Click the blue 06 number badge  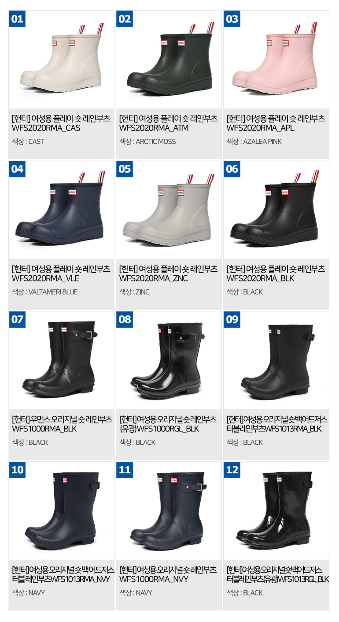pyautogui.click(x=232, y=169)
